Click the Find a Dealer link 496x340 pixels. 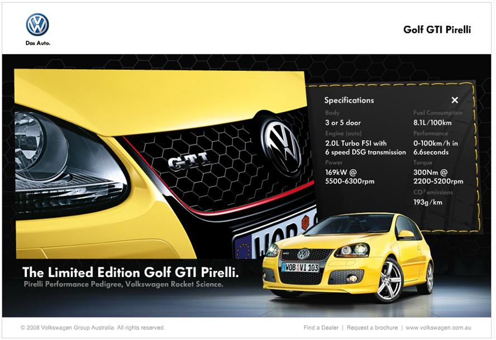[x=321, y=328]
